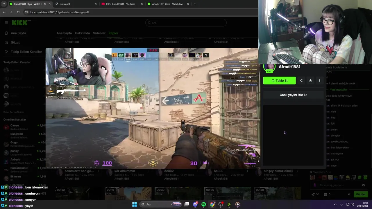Open chat settings gear icon

tap(349, 194)
